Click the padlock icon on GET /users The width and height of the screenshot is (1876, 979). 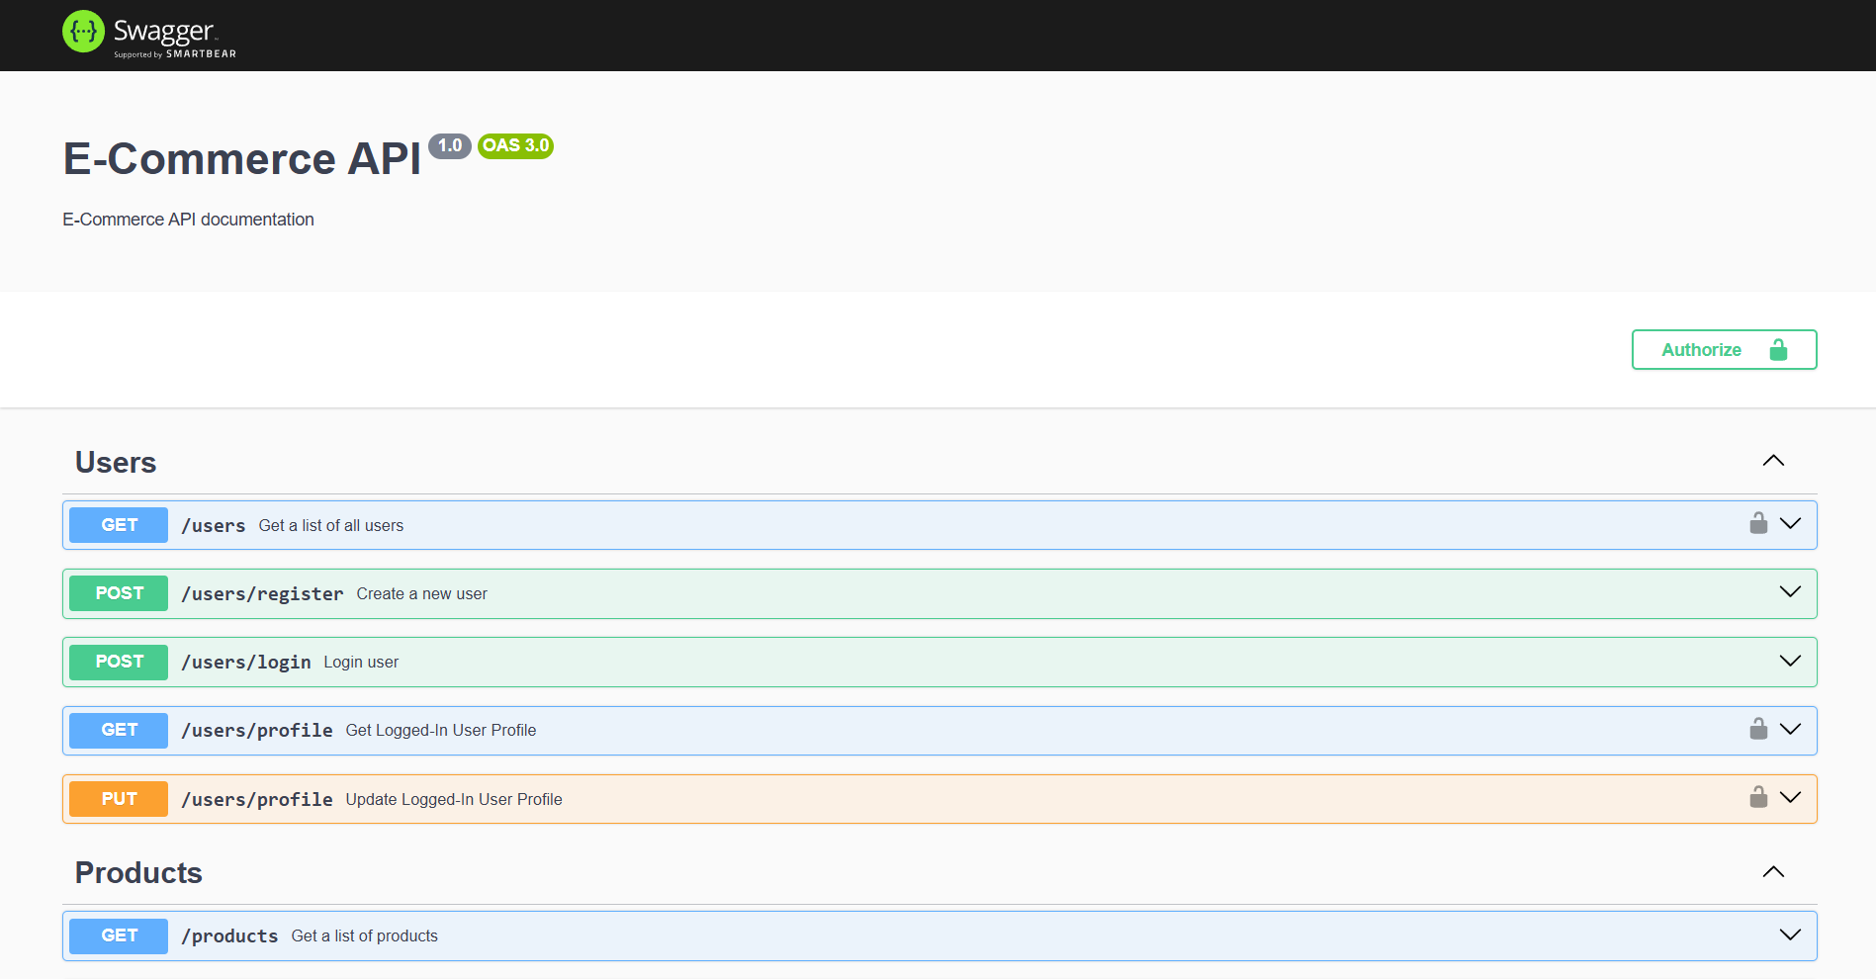1758,523
